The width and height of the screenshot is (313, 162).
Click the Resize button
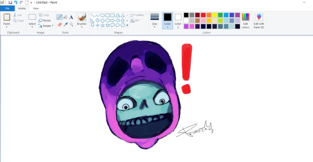pyautogui.click(x=45, y=21)
